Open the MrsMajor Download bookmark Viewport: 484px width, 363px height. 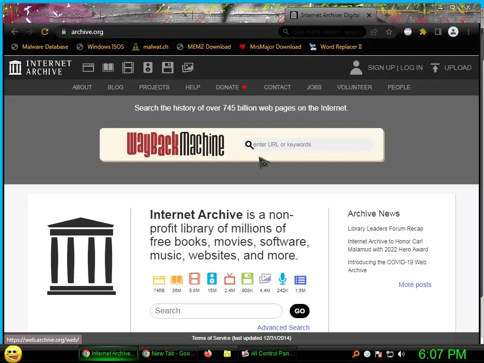(270, 47)
